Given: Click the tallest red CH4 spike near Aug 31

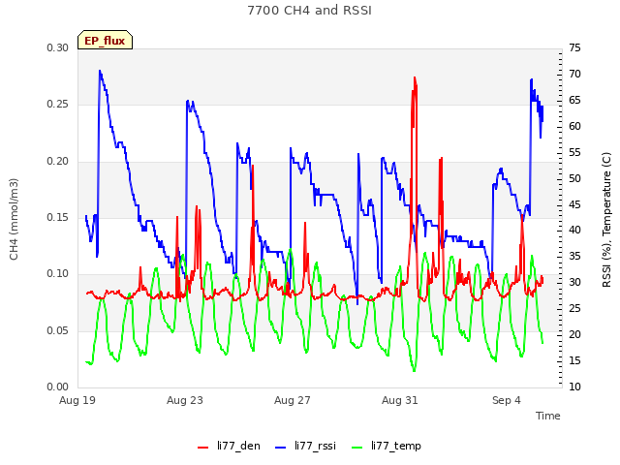Looking at the screenshot, I should (415, 77).
